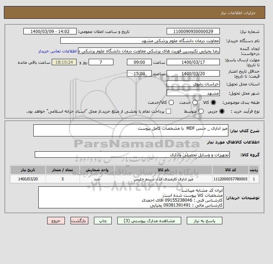273x264 pixels.
Task: Click the item name میز اداری کارمندی cell
Action: pyautogui.click(x=163, y=179)
